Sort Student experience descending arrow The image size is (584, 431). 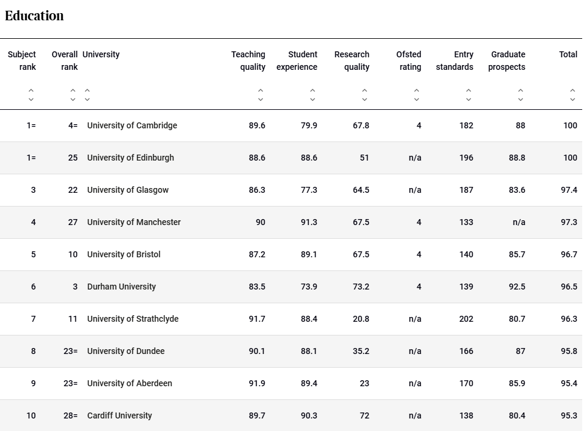click(313, 99)
